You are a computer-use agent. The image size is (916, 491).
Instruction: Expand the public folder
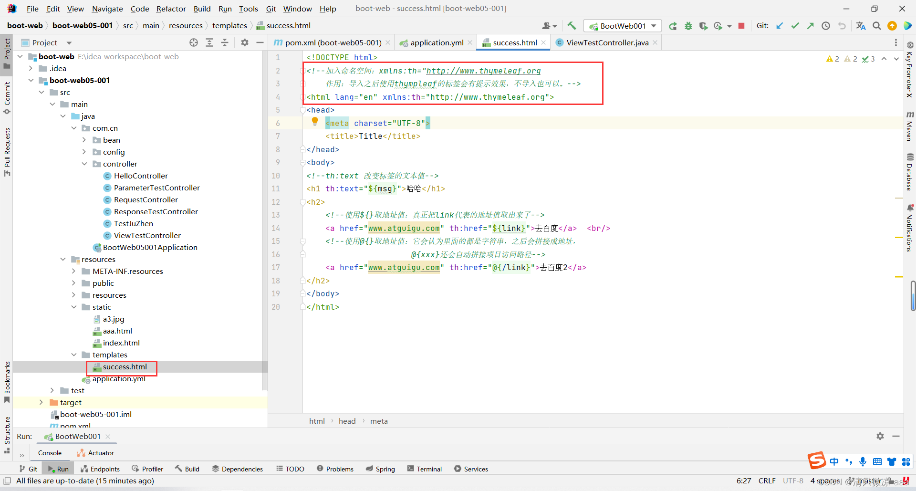[x=74, y=283]
